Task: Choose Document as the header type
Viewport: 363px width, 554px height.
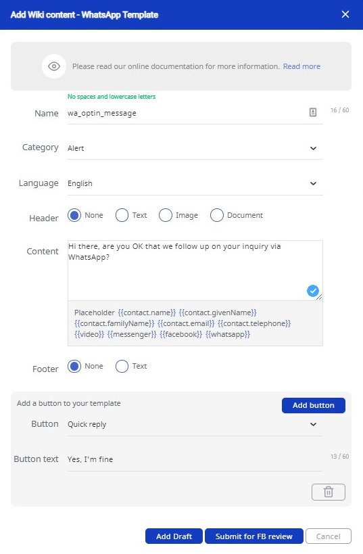Action: [x=237, y=215]
